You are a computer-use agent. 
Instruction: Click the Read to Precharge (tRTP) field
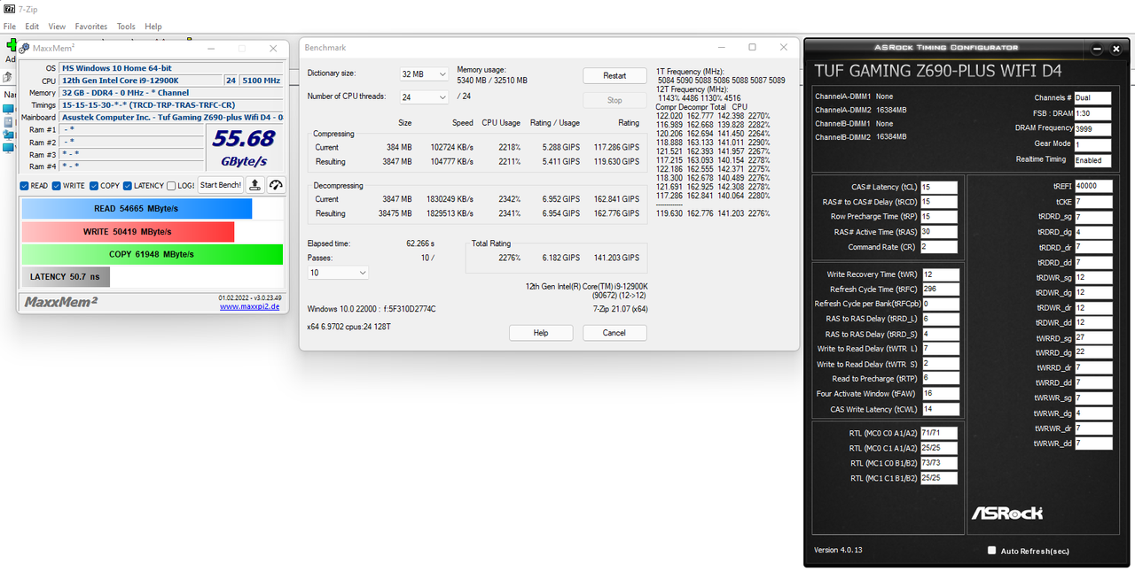(x=940, y=378)
